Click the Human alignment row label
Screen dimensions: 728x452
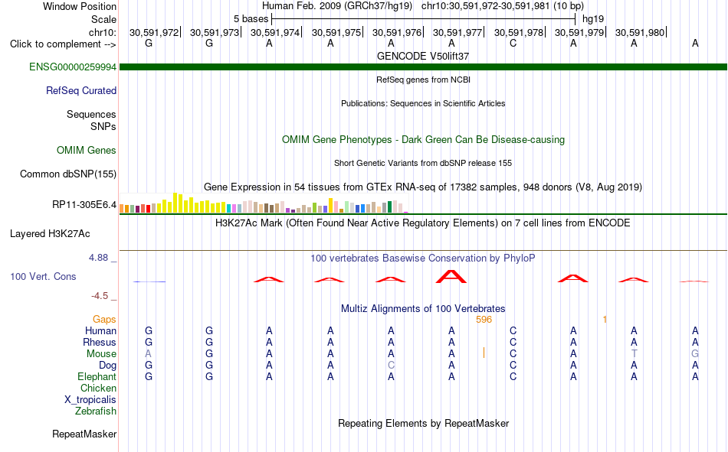[100, 330]
